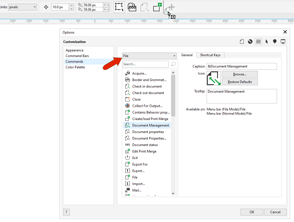
Task: Open the Document options page icon
Action: point(242,41)
